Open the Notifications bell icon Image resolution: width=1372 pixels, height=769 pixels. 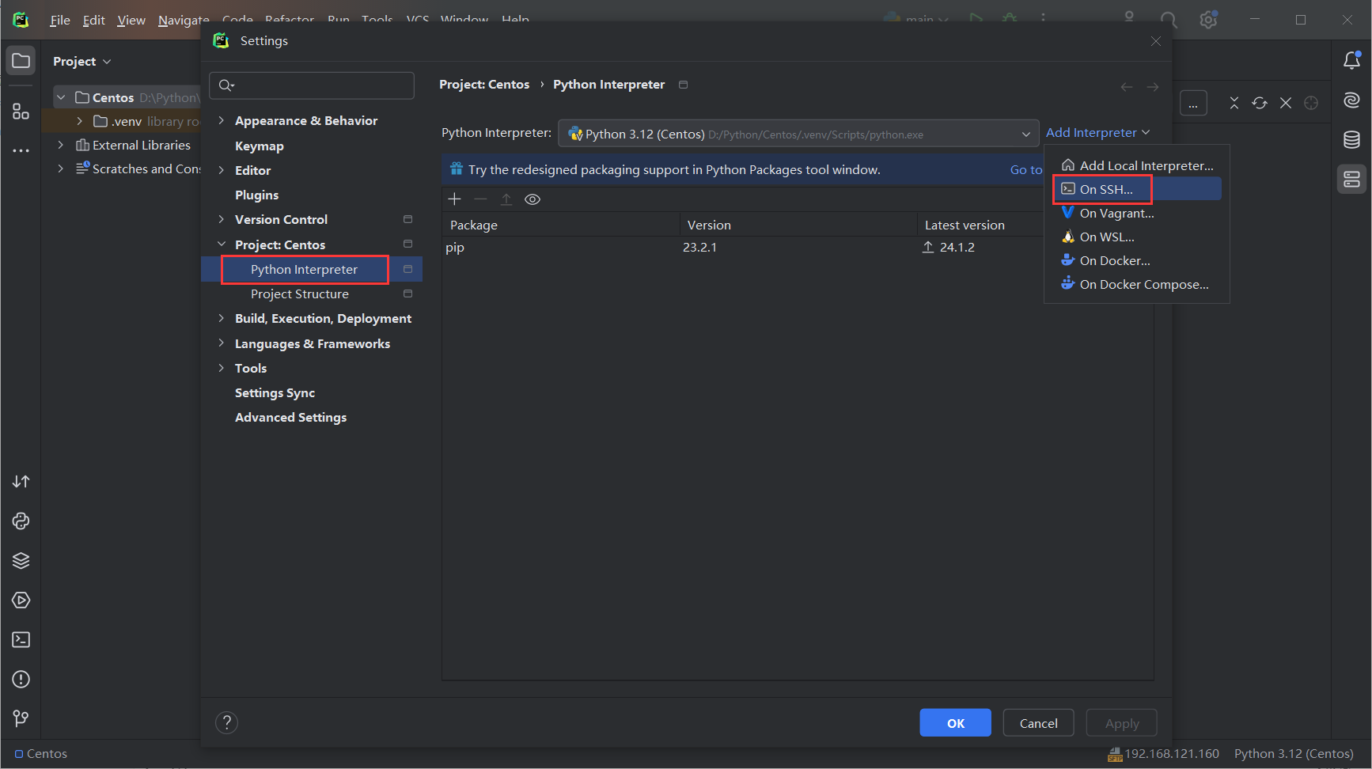(1352, 61)
